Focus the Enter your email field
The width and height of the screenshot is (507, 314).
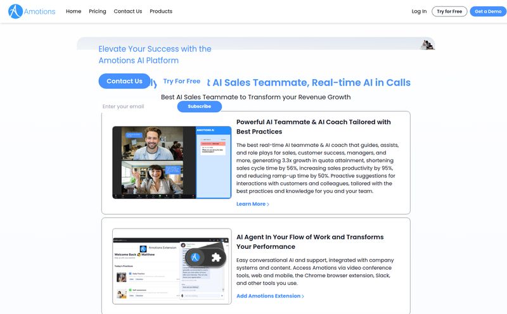click(x=138, y=106)
